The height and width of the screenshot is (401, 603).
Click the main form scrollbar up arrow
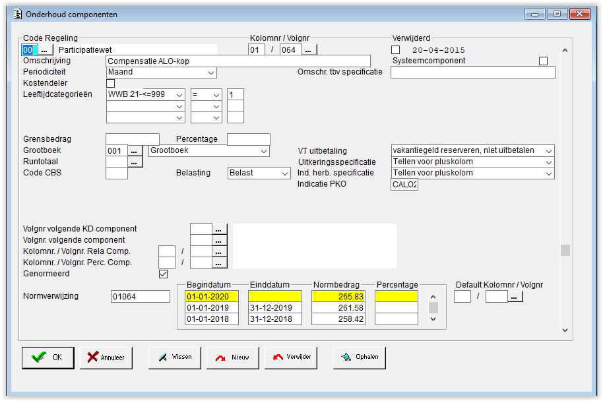coord(565,50)
